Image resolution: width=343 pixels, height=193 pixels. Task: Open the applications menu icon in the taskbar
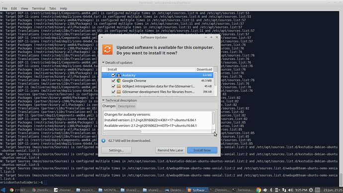(3, 190)
